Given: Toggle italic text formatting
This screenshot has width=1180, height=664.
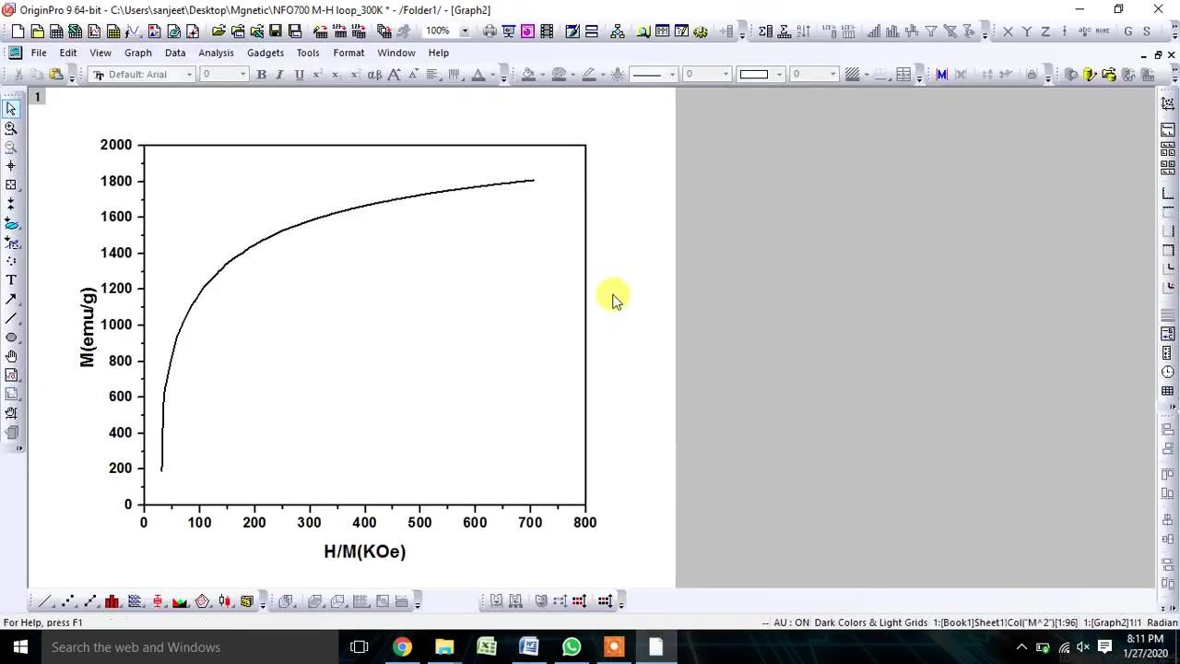Looking at the screenshot, I should (279, 74).
